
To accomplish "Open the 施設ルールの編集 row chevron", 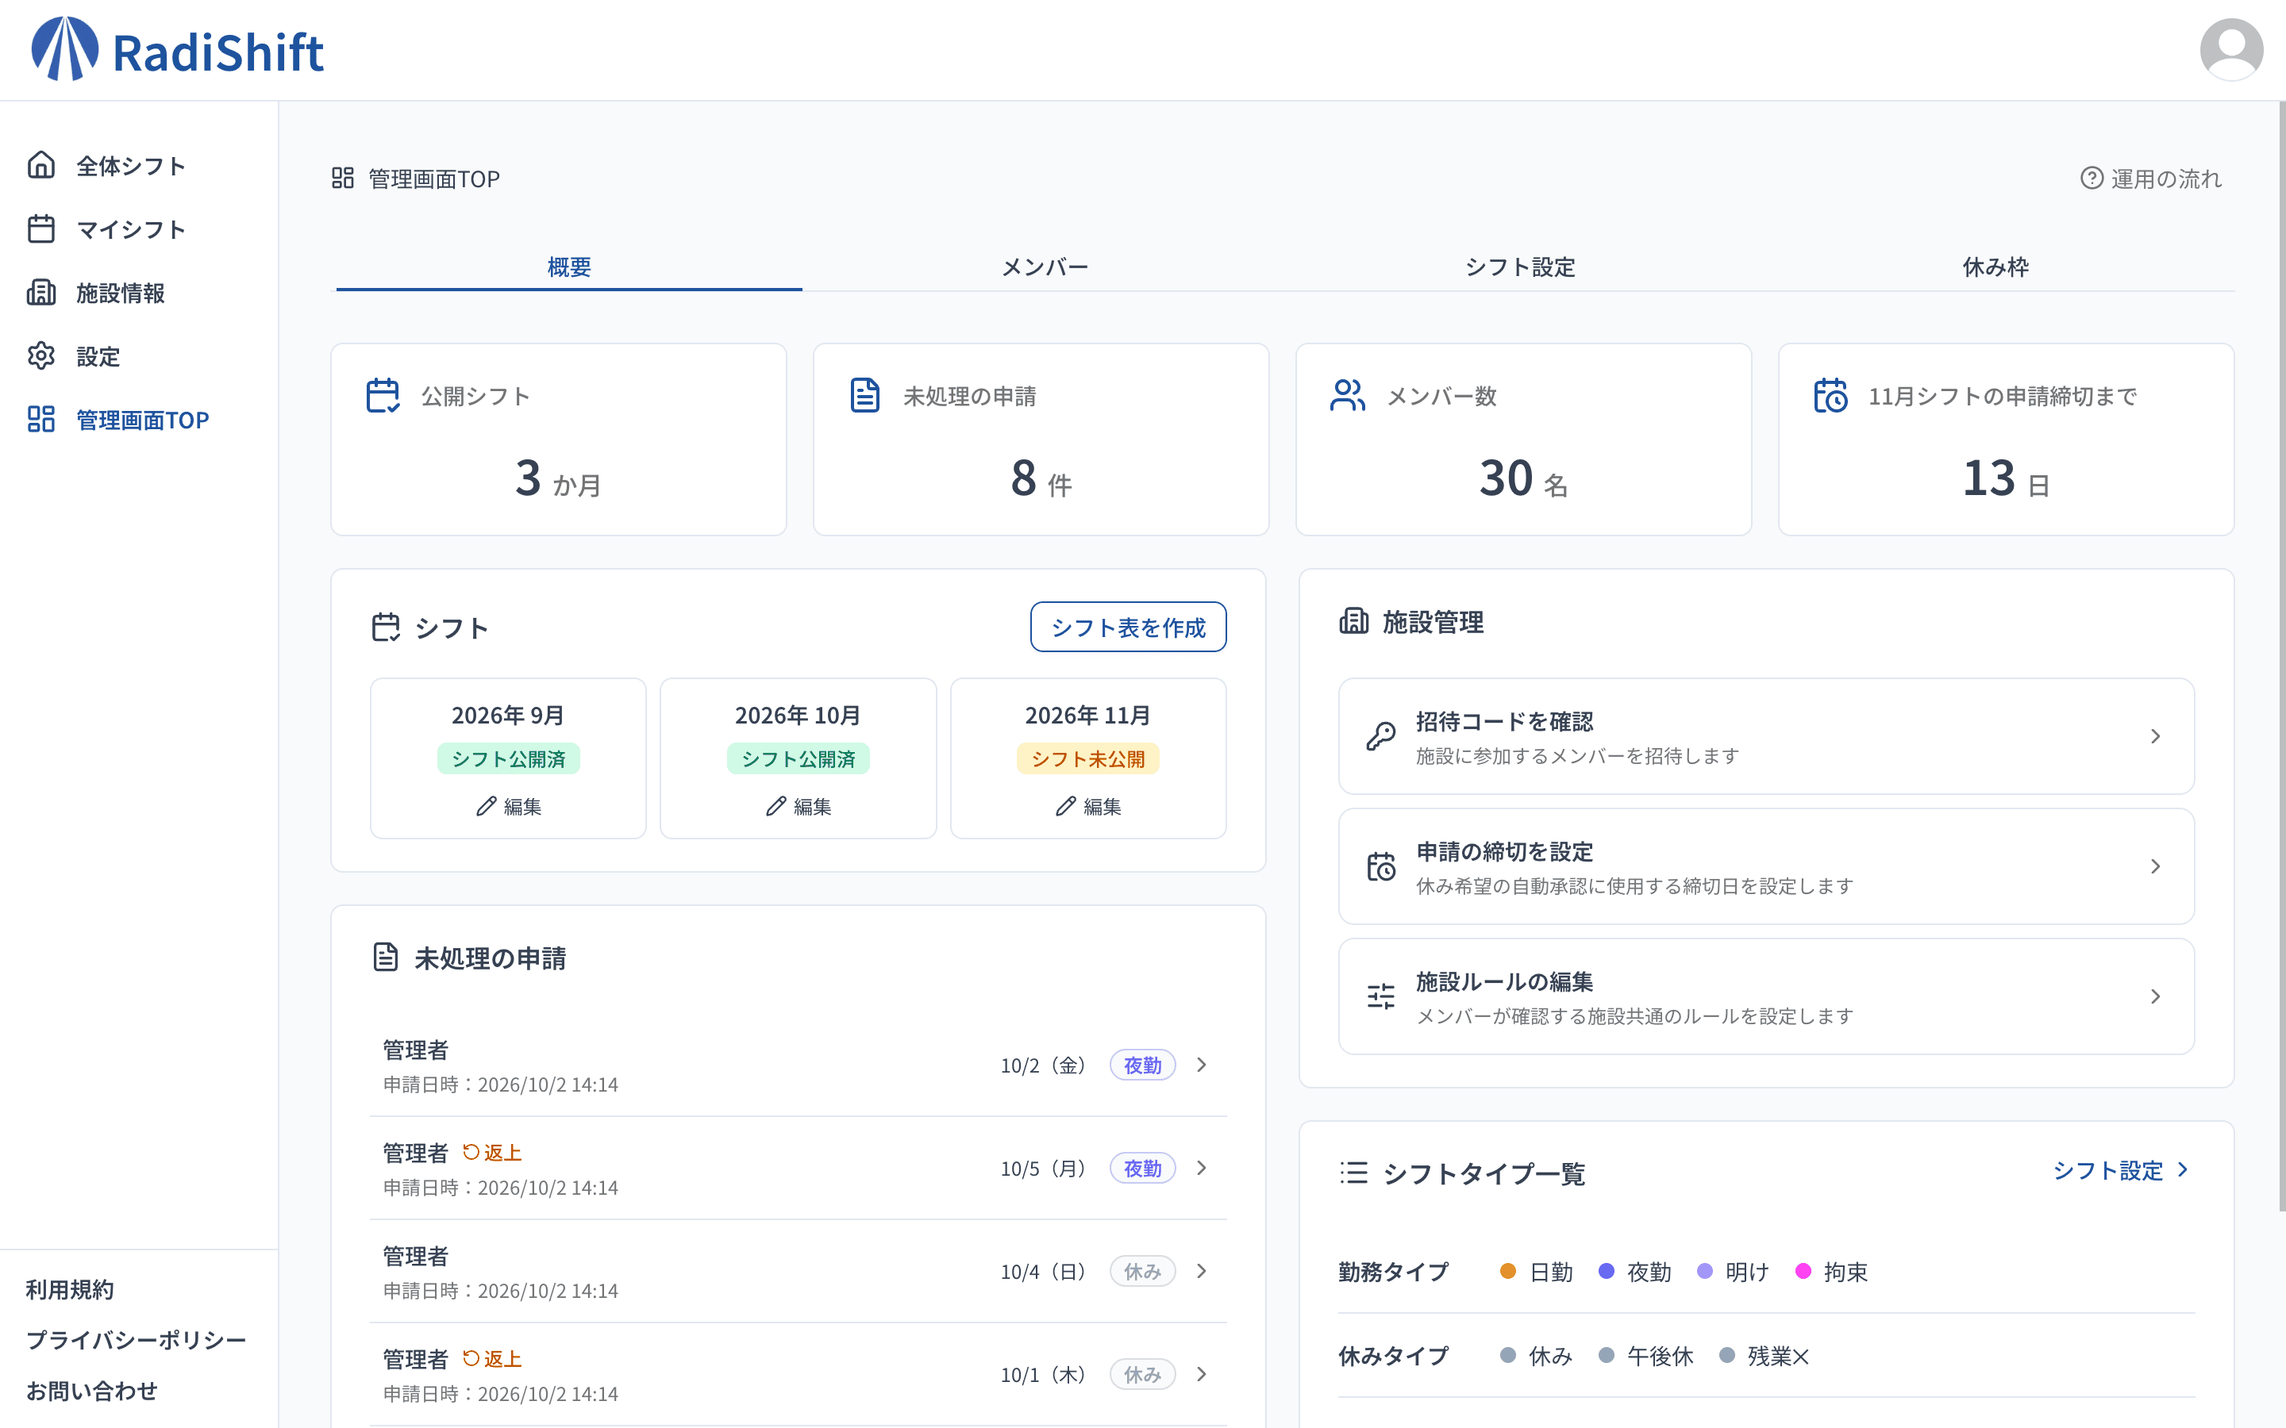I will (x=2156, y=996).
